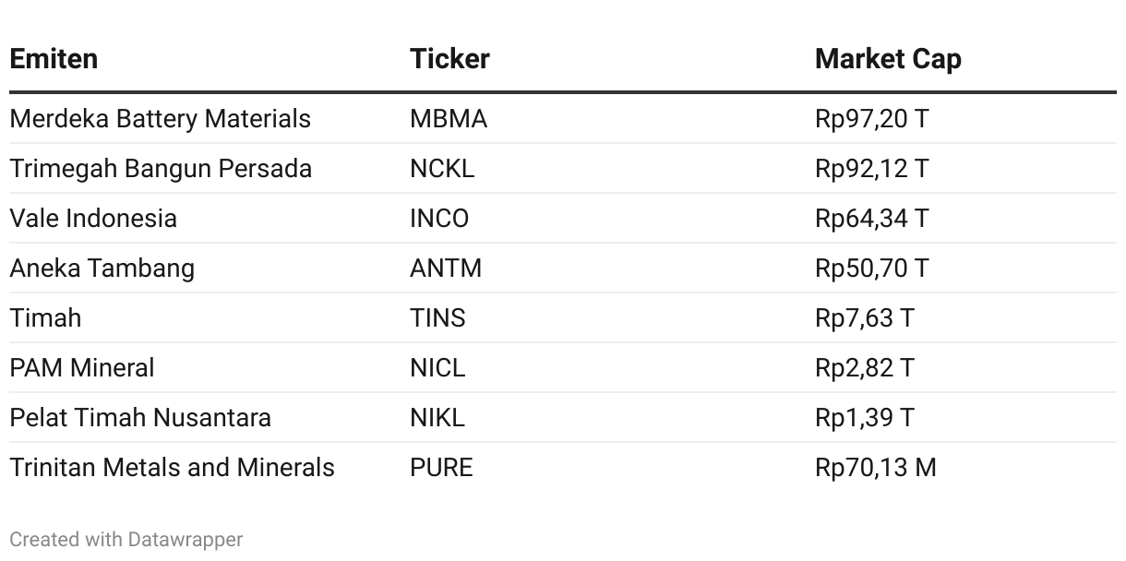1126x561 pixels.
Task: Click the Rp50,70 T value
Action: click(x=871, y=269)
